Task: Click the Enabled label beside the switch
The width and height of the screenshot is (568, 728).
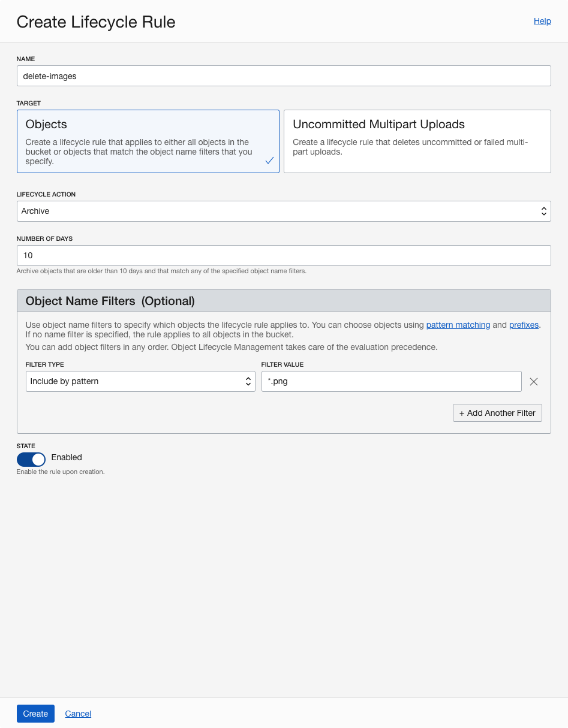Action: point(67,457)
